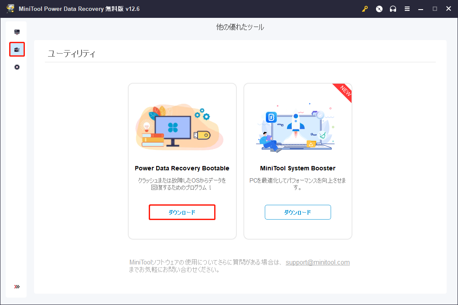
Task: Select the language globe icon
Action: (x=379, y=8)
